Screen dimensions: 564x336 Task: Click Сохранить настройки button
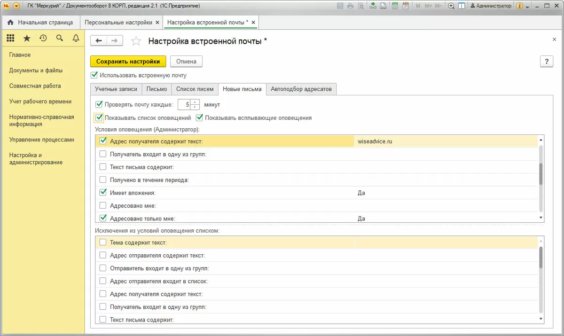tap(128, 62)
